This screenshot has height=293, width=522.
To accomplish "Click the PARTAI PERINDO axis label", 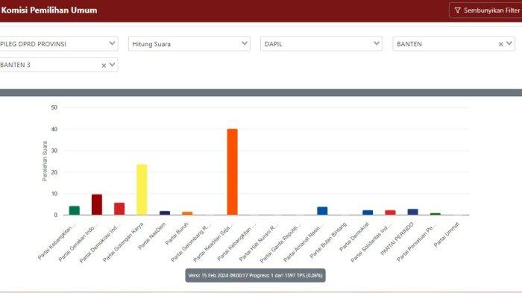I will tap(397, 239).
